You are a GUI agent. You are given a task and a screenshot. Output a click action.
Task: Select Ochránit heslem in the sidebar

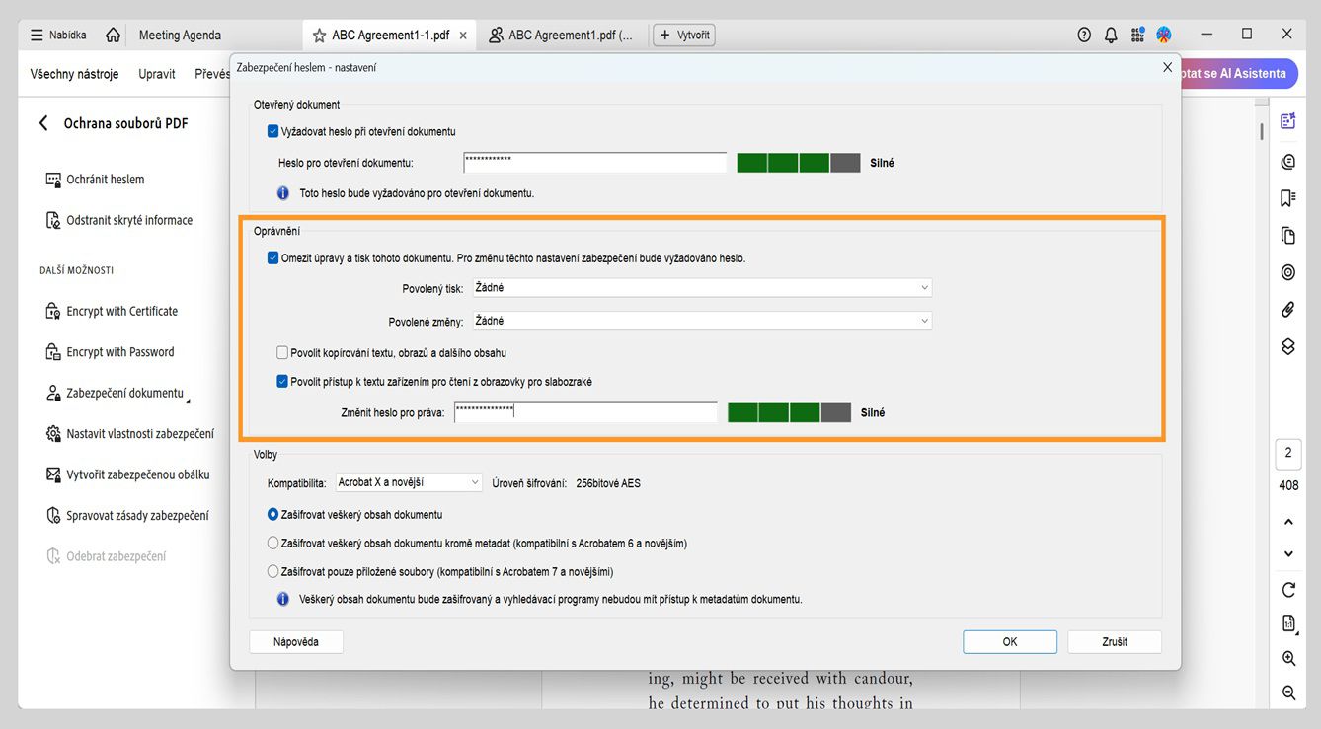(95, 180)
